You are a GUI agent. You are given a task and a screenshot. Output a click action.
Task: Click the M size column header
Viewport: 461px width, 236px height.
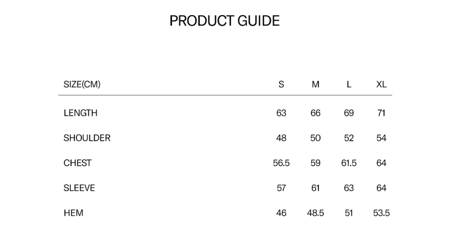tap(316, 84)
